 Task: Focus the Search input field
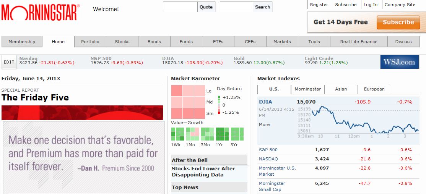[x=236, y=7]
